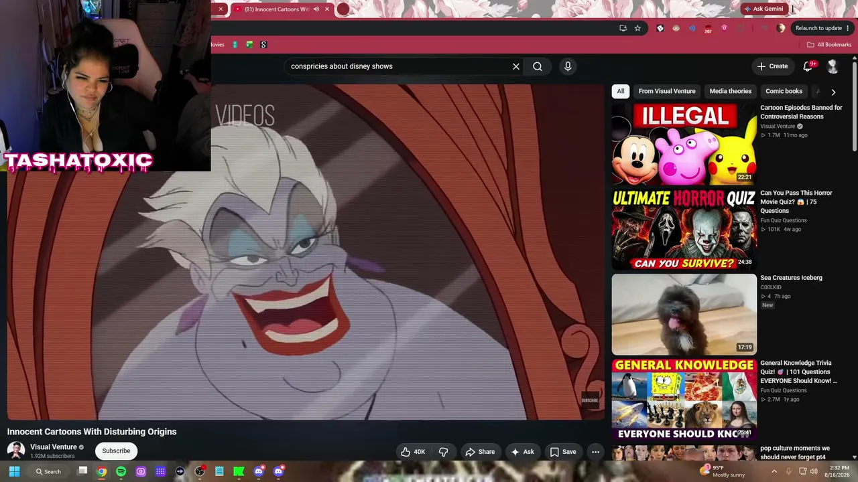Open the blue sound-wave extension

pyautogui.click(x=692, y=28)
